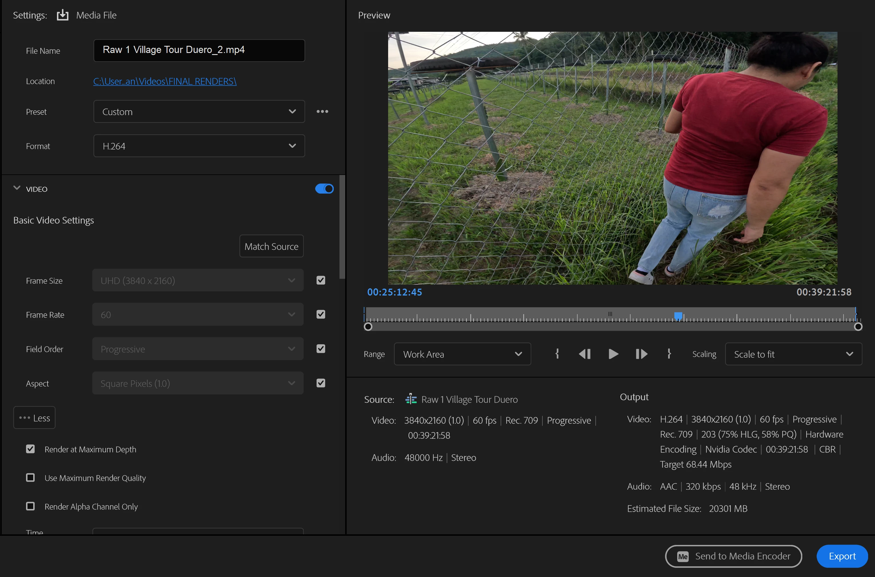
Task: Open the Format dropdown showing H.264
Action: [199, 146]
